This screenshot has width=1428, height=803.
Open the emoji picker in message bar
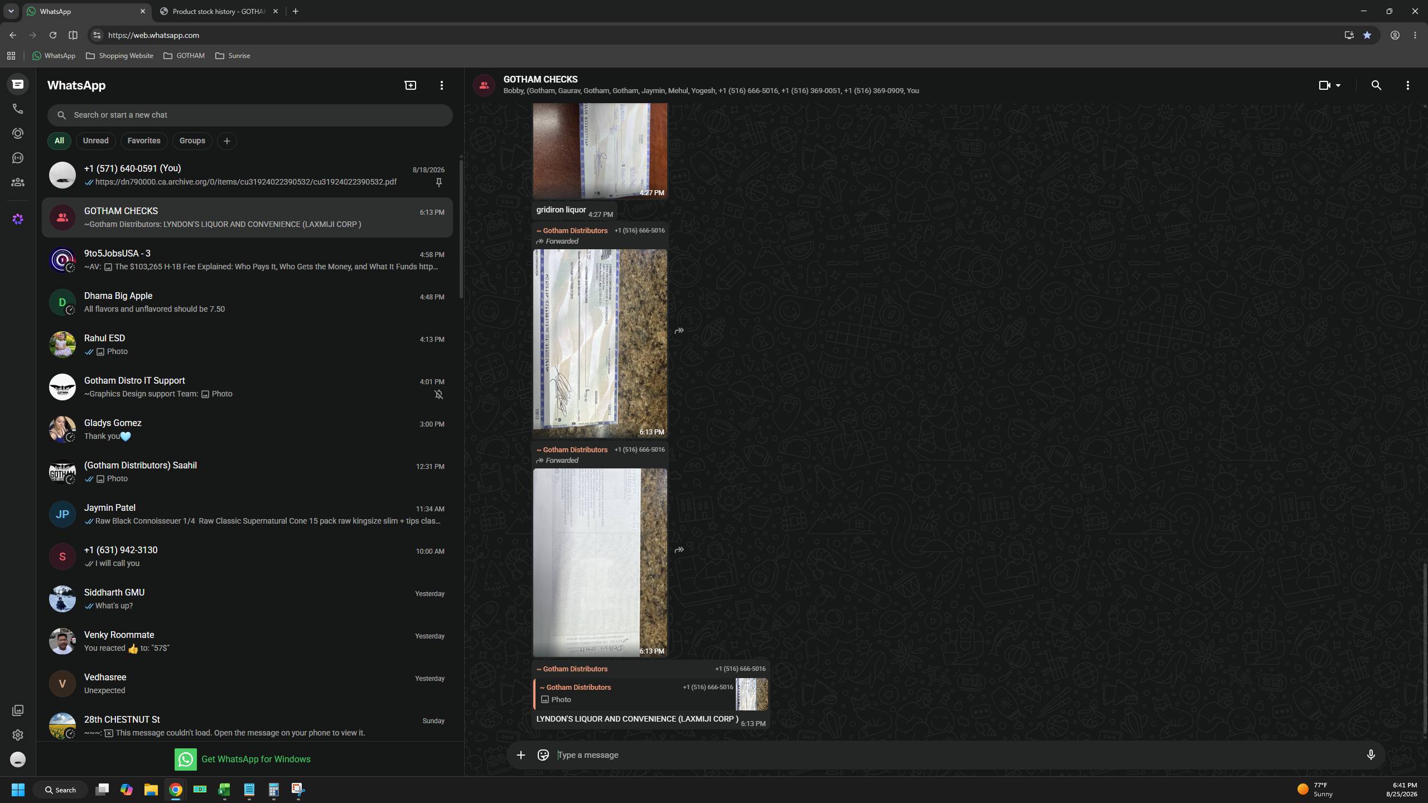tap(543, 755)
